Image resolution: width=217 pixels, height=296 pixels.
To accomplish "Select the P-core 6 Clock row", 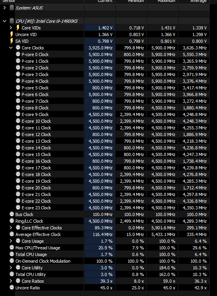I will click(112, 94).
